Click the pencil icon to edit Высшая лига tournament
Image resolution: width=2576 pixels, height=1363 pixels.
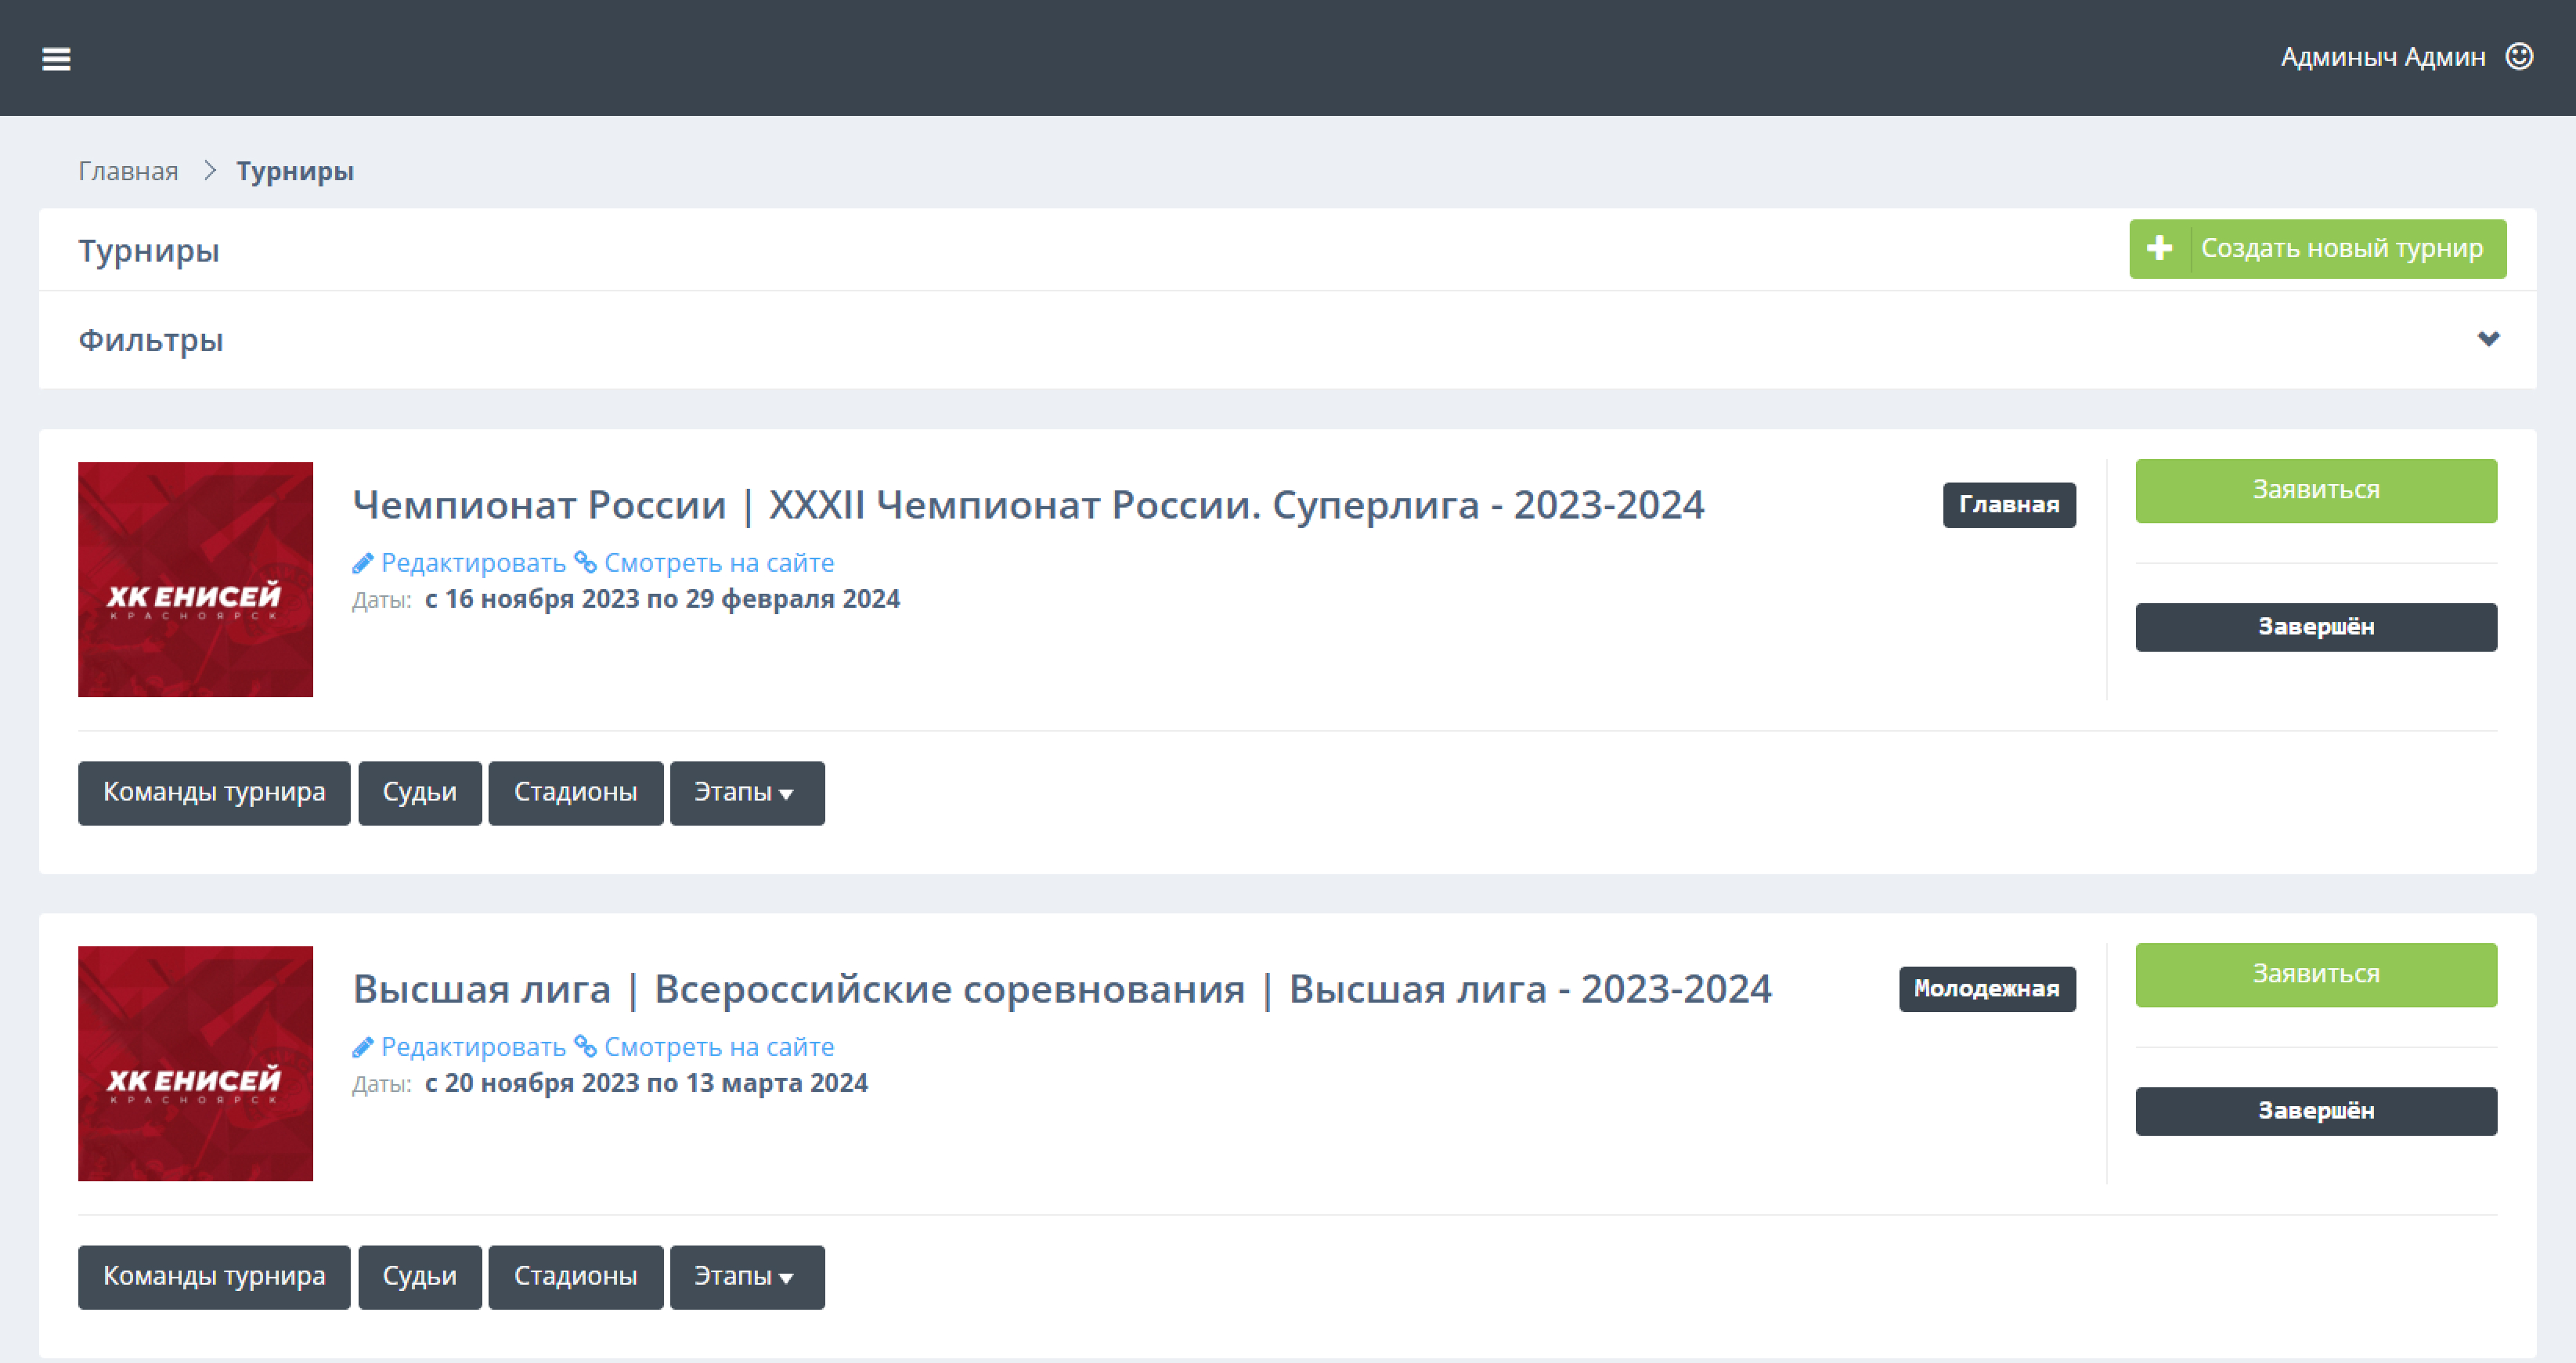363,1047
